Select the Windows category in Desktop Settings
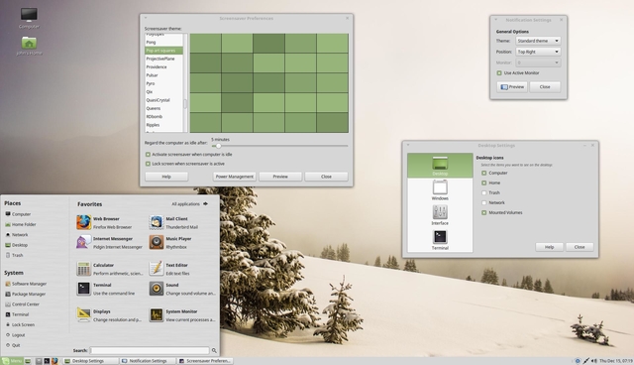This screenshot has height=365, width=634. [x=440, y=190]
